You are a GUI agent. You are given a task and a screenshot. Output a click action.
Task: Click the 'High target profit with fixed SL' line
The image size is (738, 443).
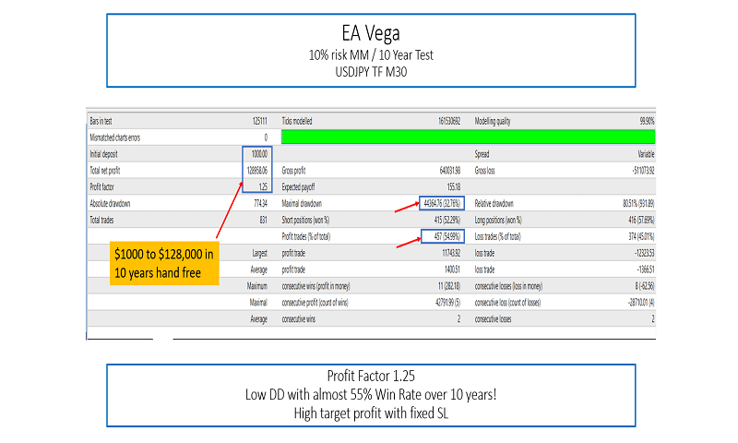click(371, 413)
